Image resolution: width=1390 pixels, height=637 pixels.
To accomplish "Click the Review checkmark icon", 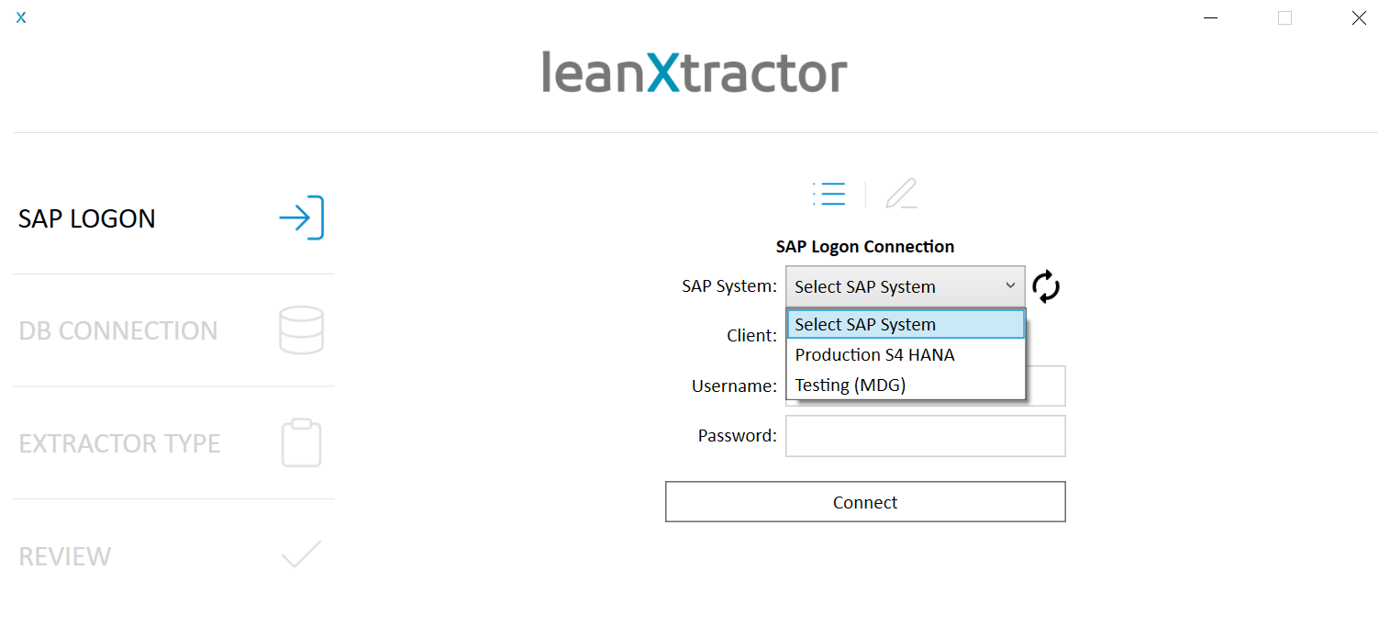I will coord(302,555).
